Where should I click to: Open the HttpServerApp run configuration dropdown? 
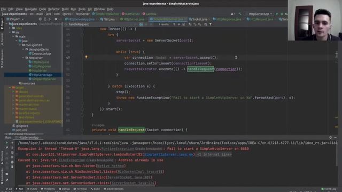coord(259,14)
